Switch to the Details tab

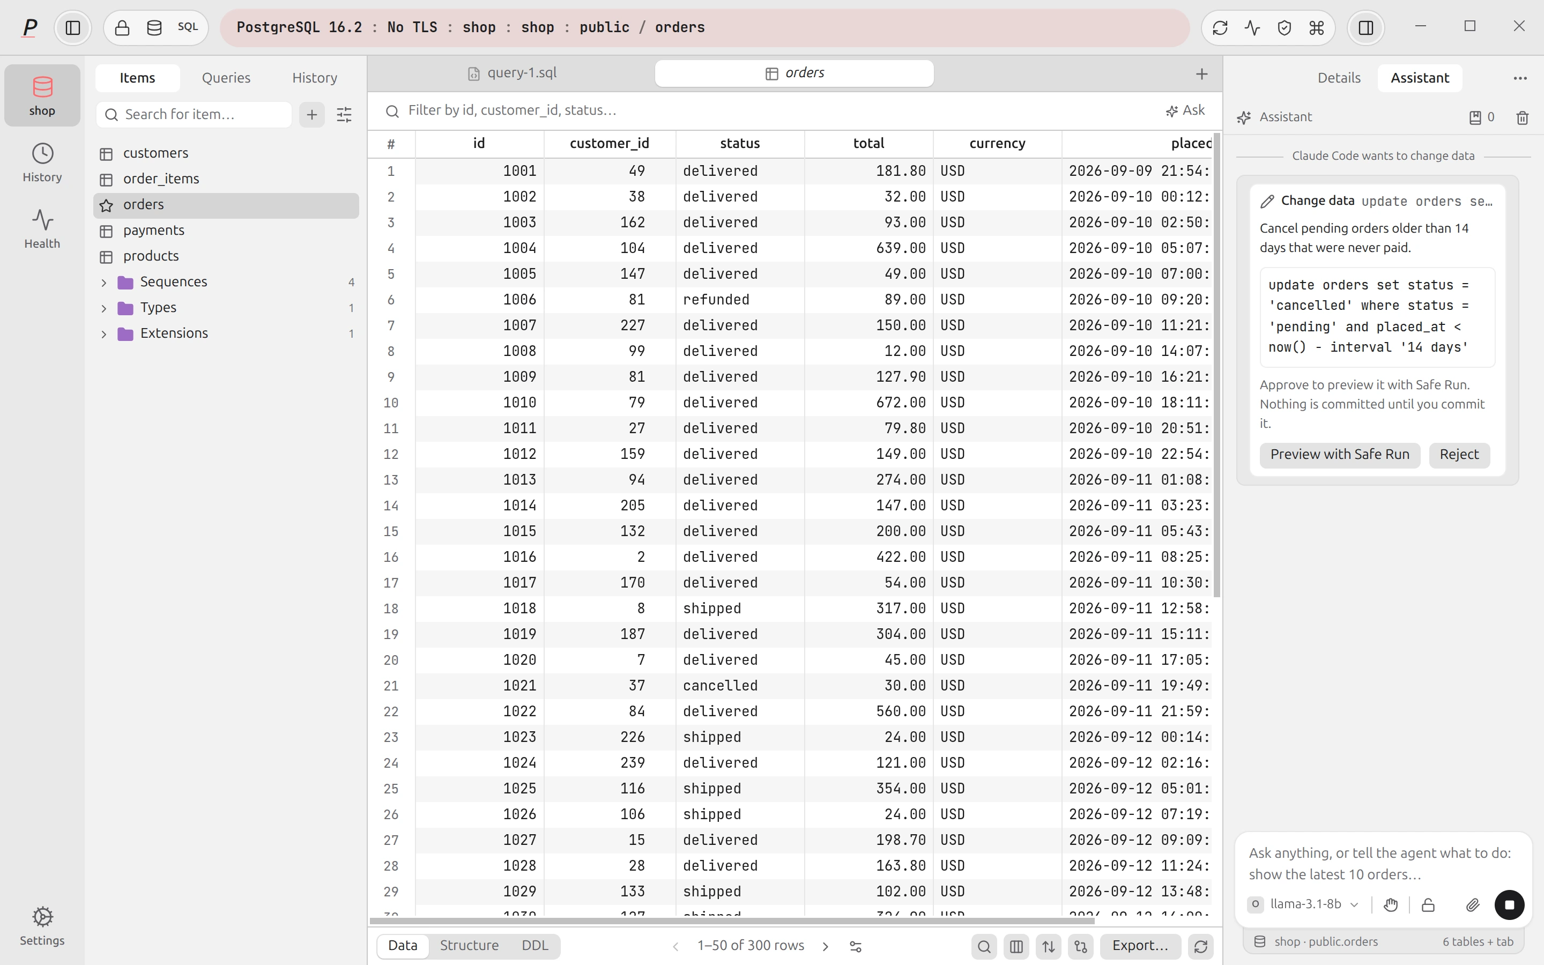point(1339,78)
